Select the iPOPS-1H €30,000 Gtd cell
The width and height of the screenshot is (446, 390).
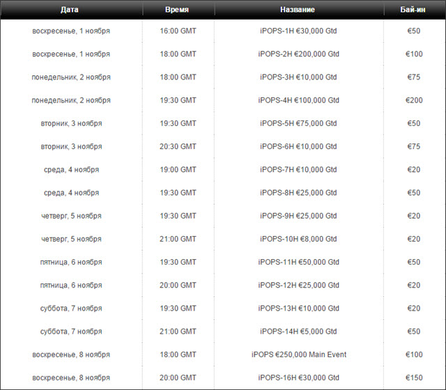(298, 31)
